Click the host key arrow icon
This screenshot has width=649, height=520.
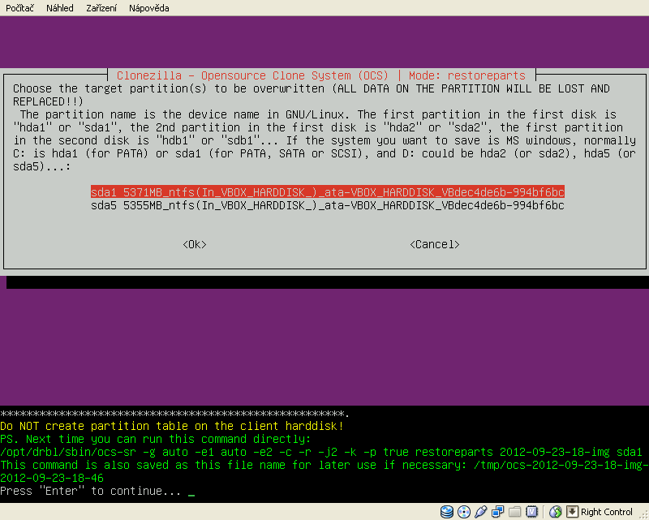[x=572, y=512]
